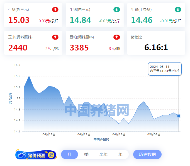Click the green down arrow on 生猪(土杂猪) card
The height and width of the screenshot is (166, 190).
[x=178, y=9]
